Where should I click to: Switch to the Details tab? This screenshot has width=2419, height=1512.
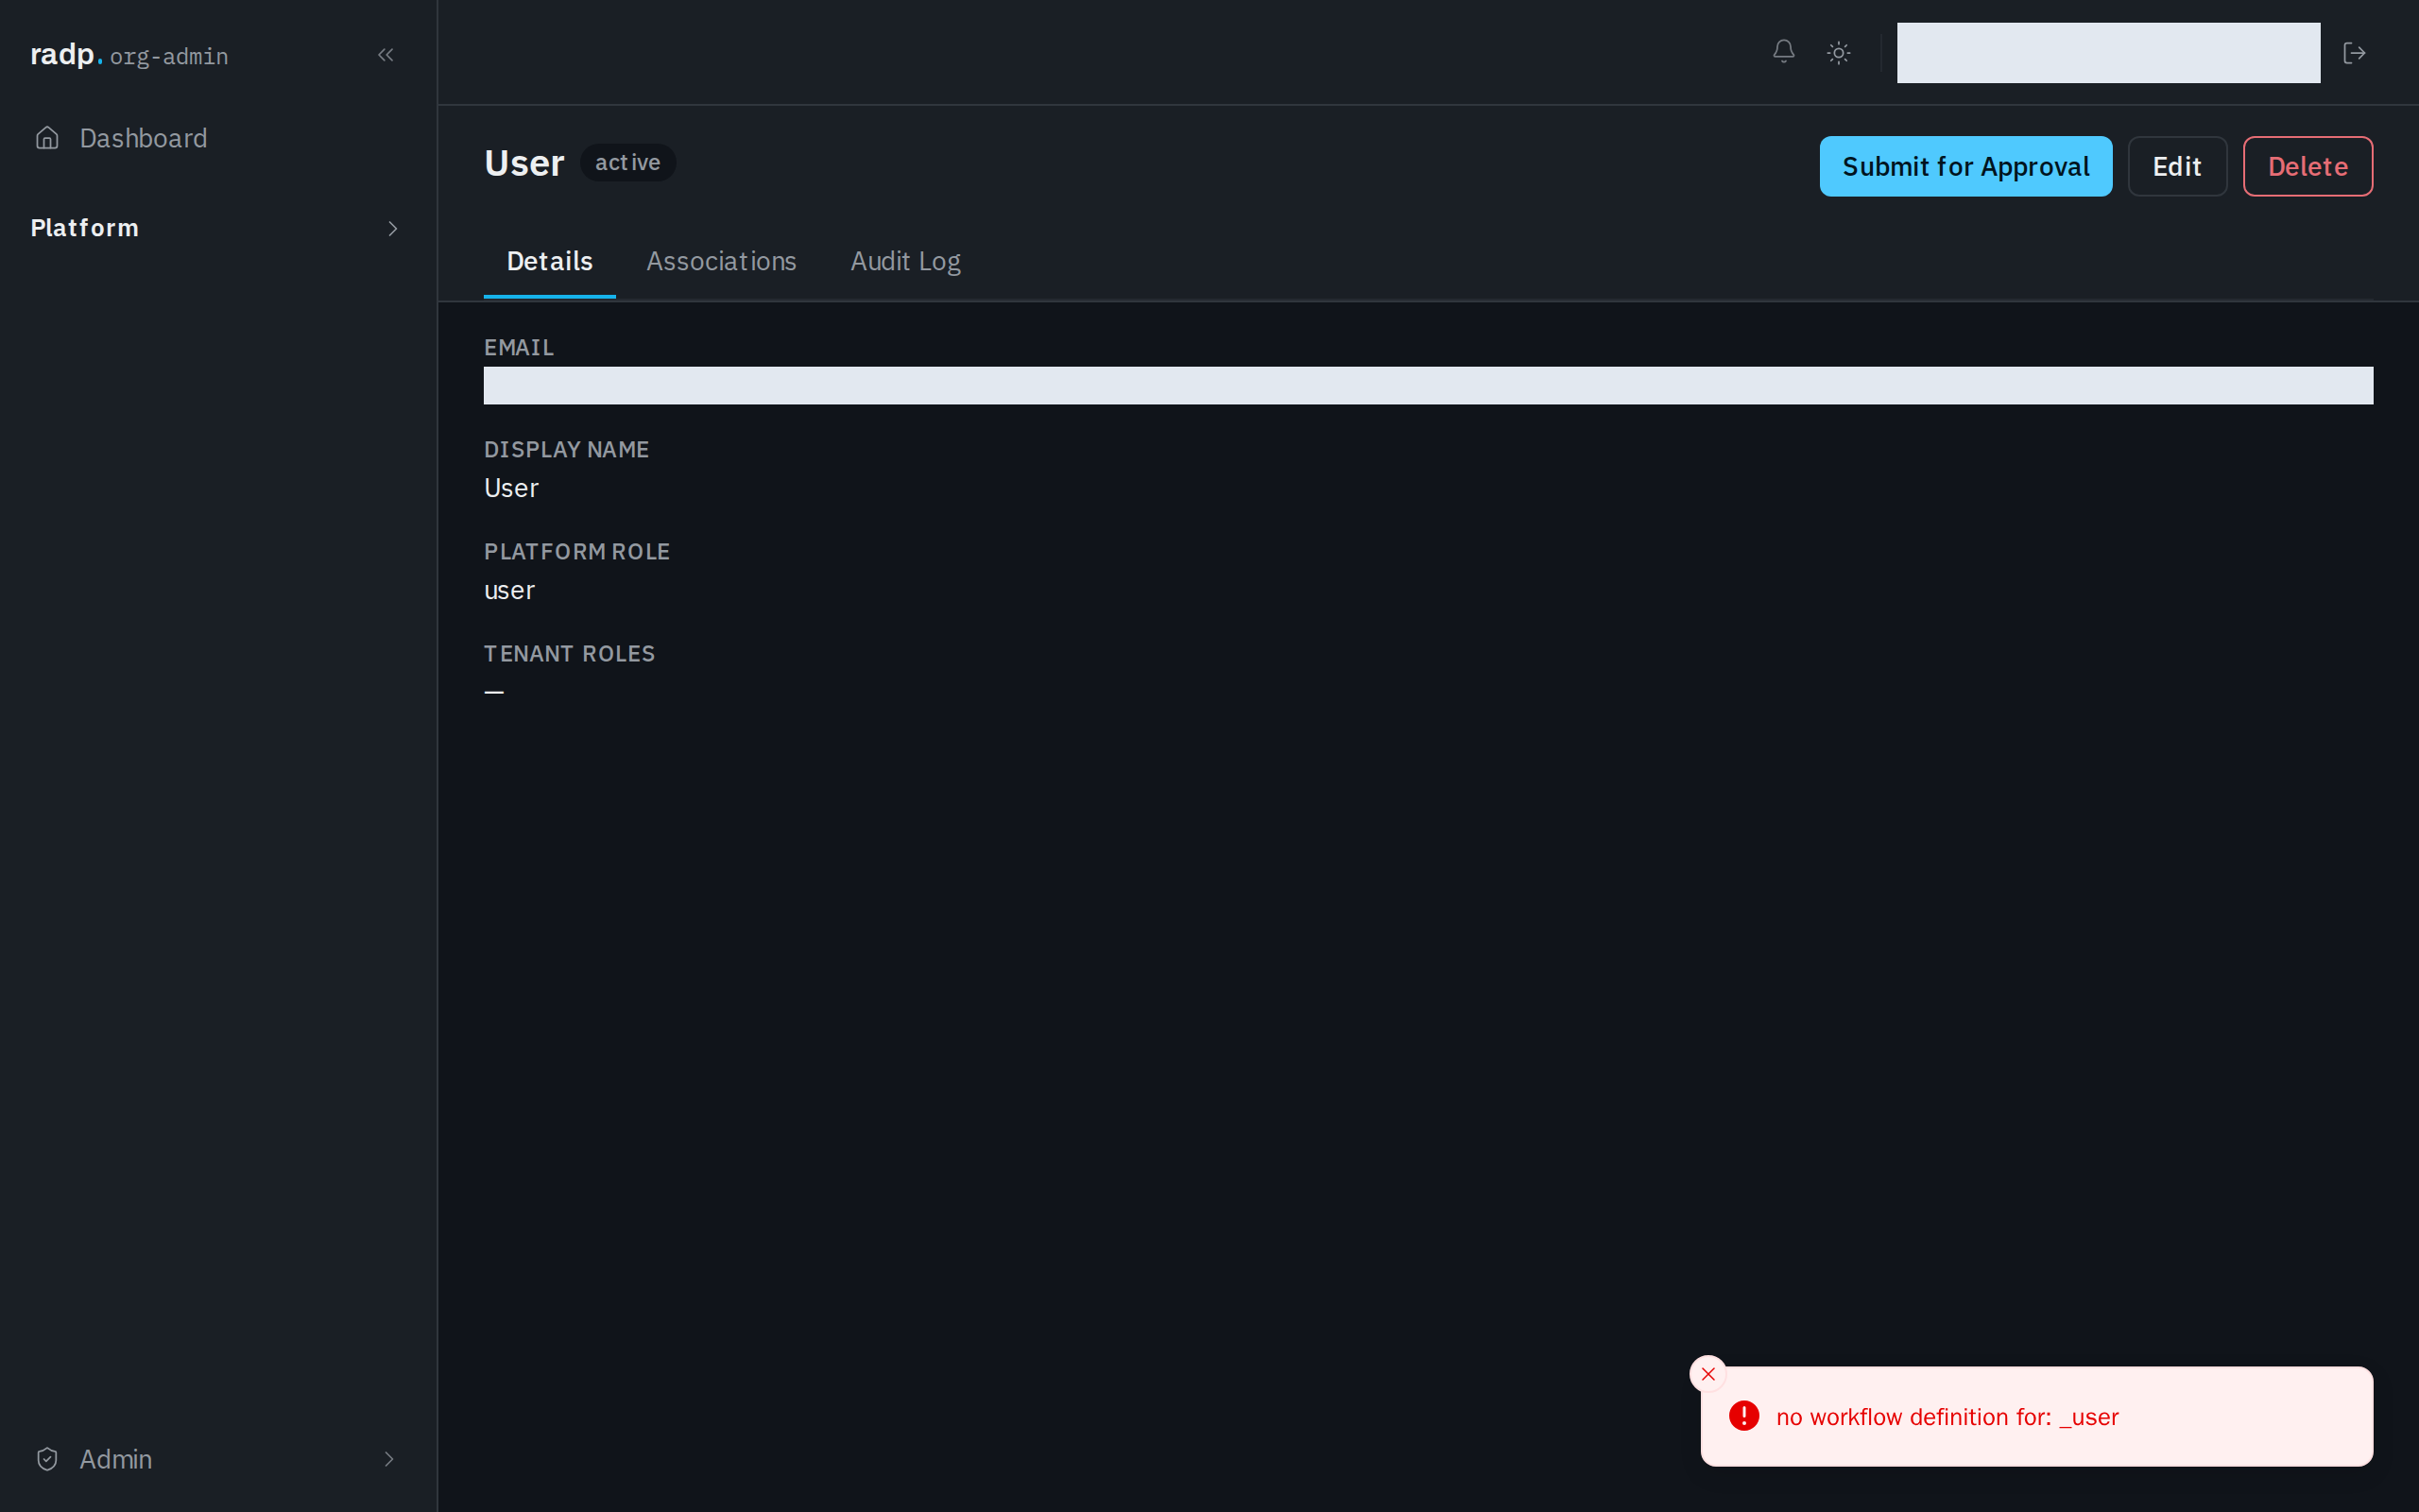[x=550, y=261]
